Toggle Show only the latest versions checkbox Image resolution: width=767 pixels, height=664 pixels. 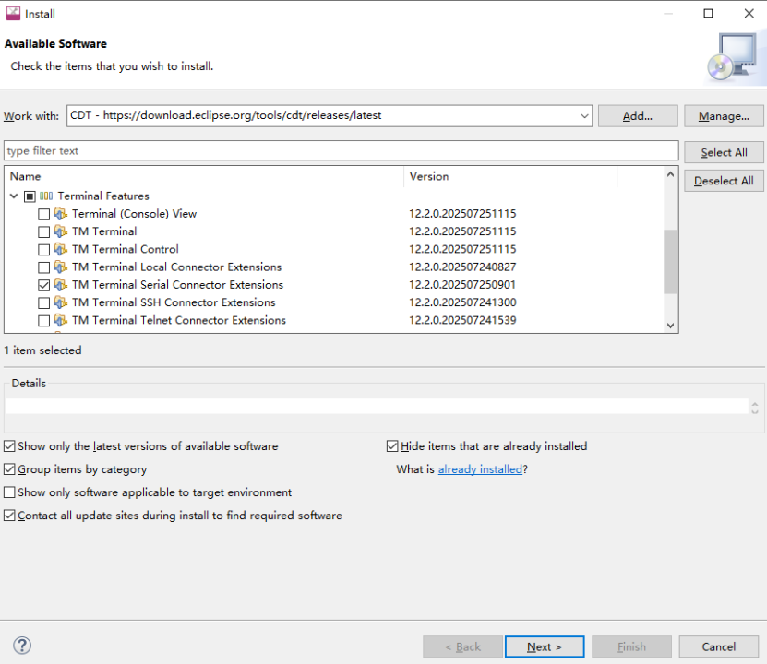[9, 446]
